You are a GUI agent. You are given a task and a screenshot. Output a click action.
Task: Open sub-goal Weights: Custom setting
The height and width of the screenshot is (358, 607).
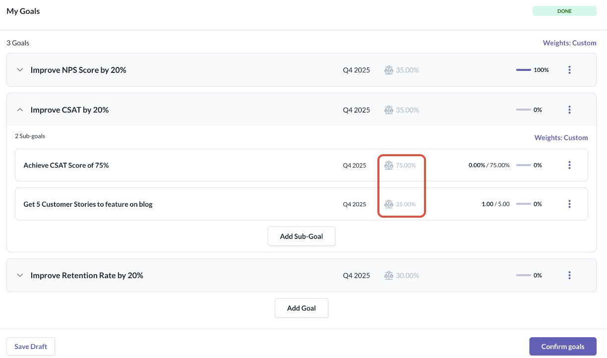(561, 138)
